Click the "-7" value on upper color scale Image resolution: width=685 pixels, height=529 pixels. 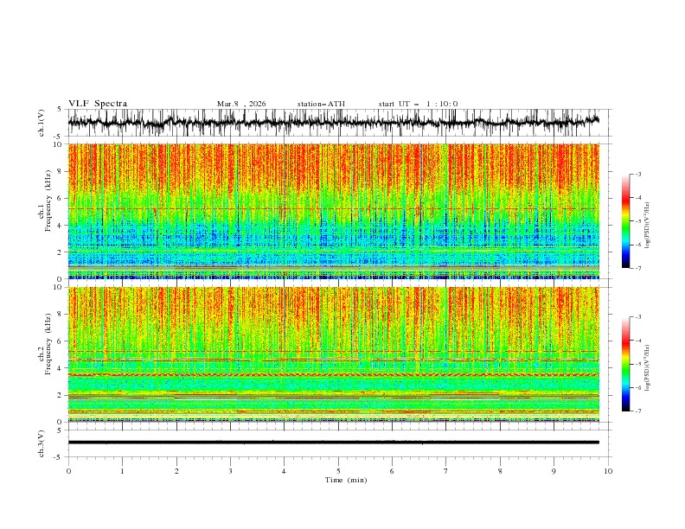point(638,268)
